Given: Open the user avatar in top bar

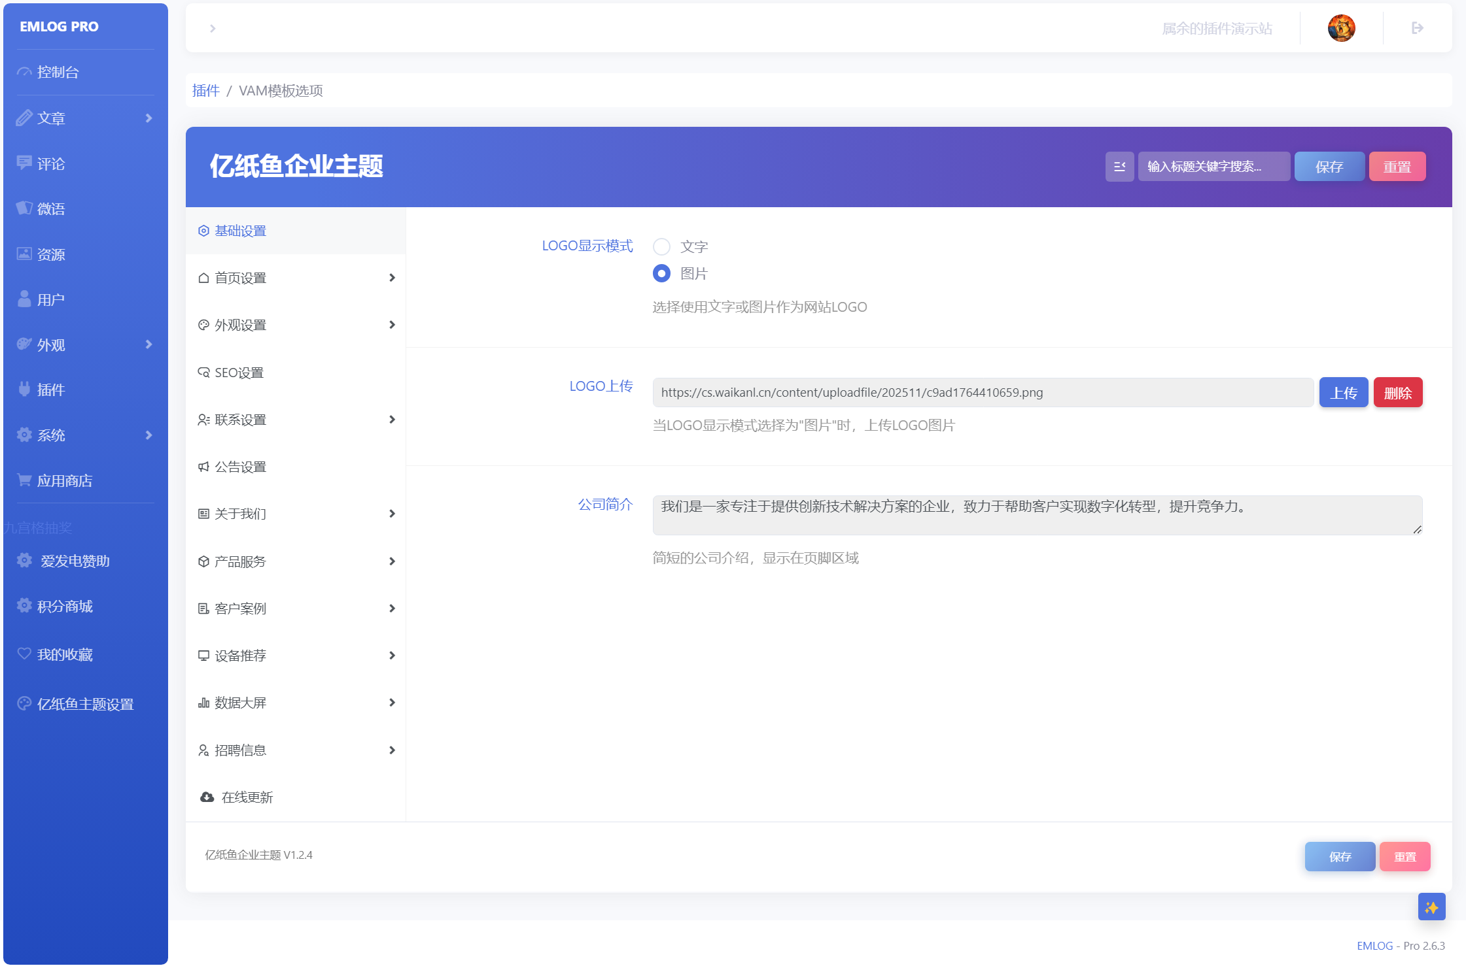Looking at the screenshot, I should pos(1341,28).
